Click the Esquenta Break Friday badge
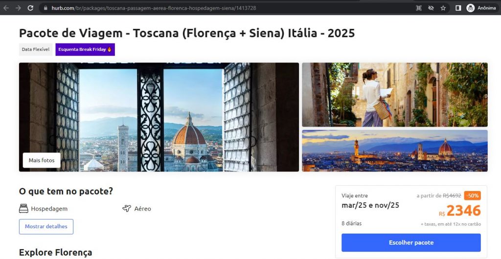This screenshot has width=501, height=259. [85, 49]
